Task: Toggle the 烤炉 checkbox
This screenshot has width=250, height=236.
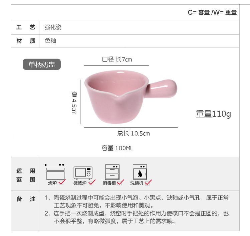Action: pyautogui.click(x=61, y=183)
